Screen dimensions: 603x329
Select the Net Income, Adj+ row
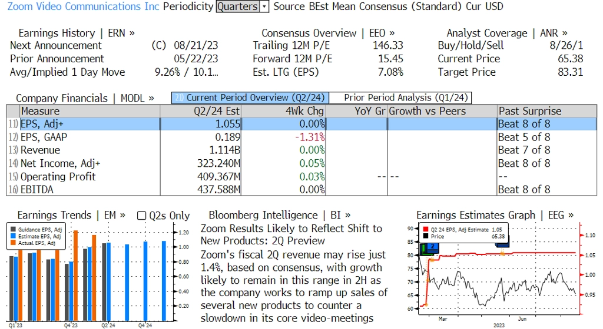tap(301, 163)
